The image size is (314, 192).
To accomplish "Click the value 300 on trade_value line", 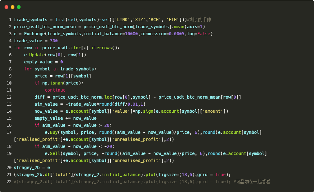I will (x=54, y=41).
